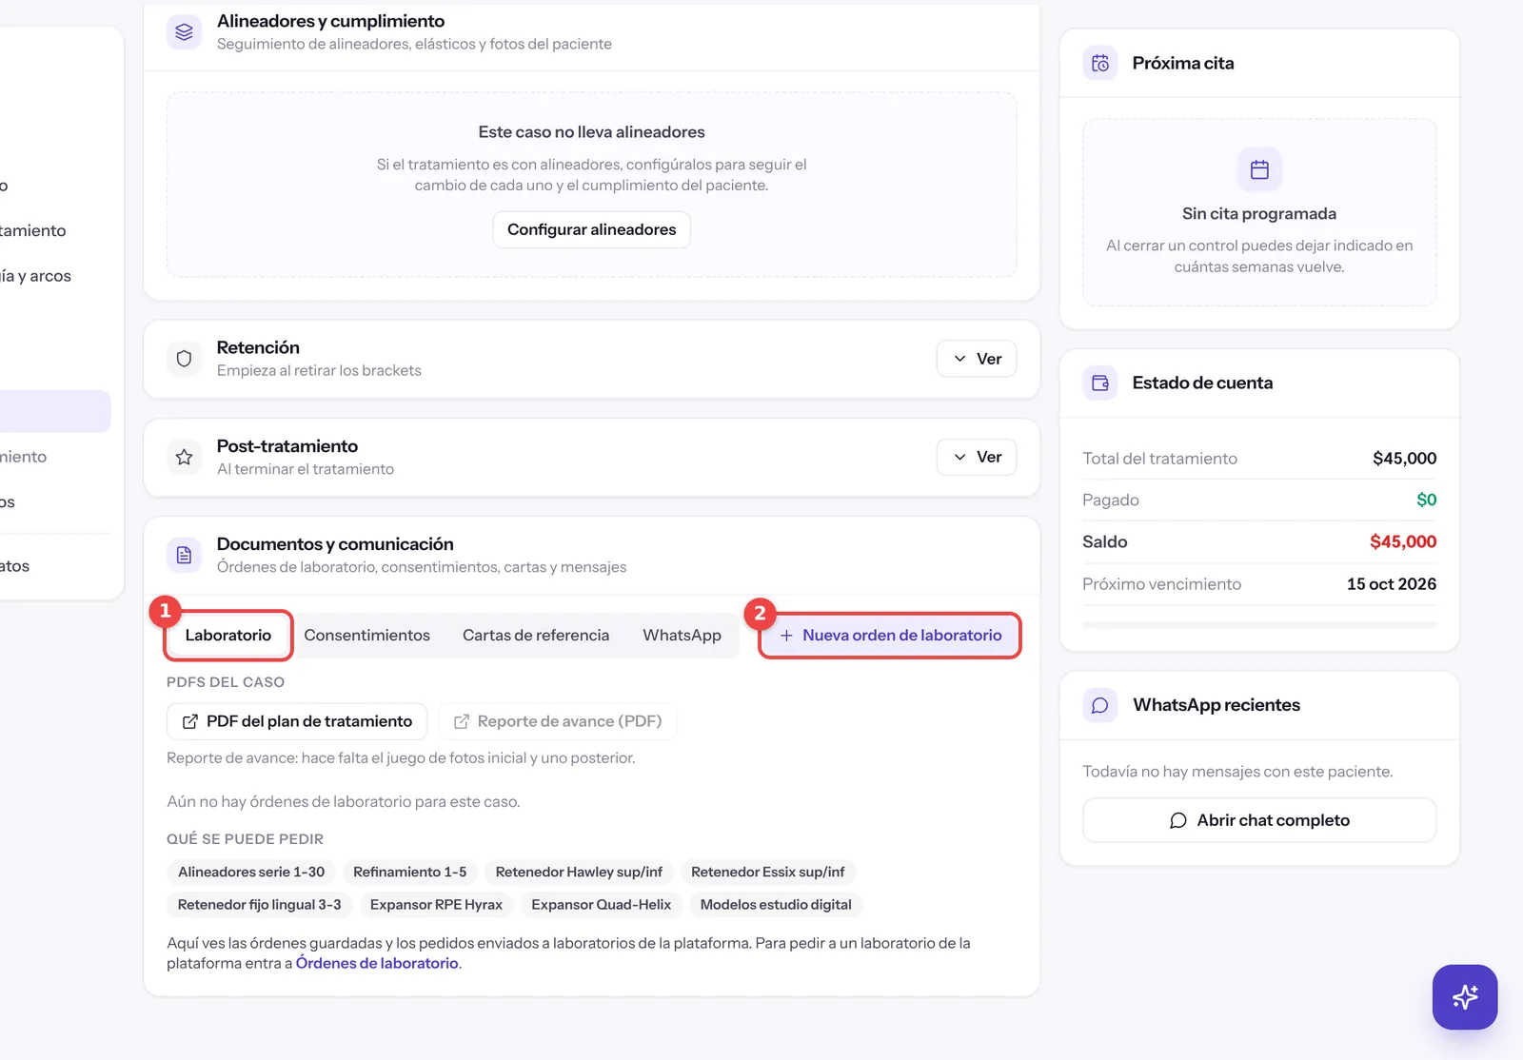Select the Cartas de referencia tab
The width and height of the screenshot is (1523, 1060).
536,635
